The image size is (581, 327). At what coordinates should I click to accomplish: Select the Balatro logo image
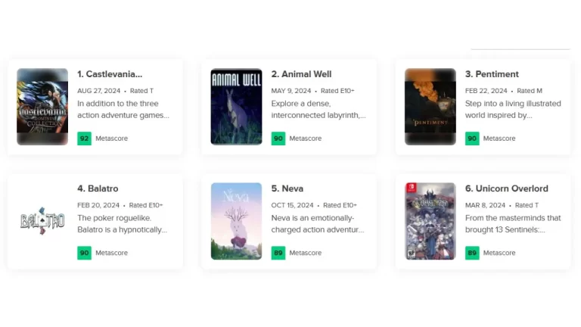42,221
